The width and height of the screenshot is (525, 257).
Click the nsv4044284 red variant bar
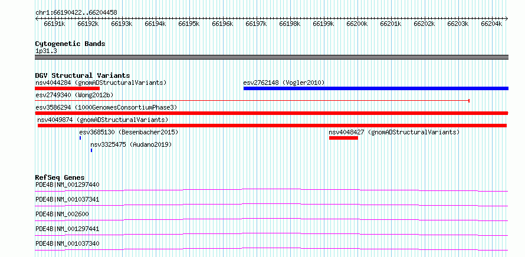[67, 88]
